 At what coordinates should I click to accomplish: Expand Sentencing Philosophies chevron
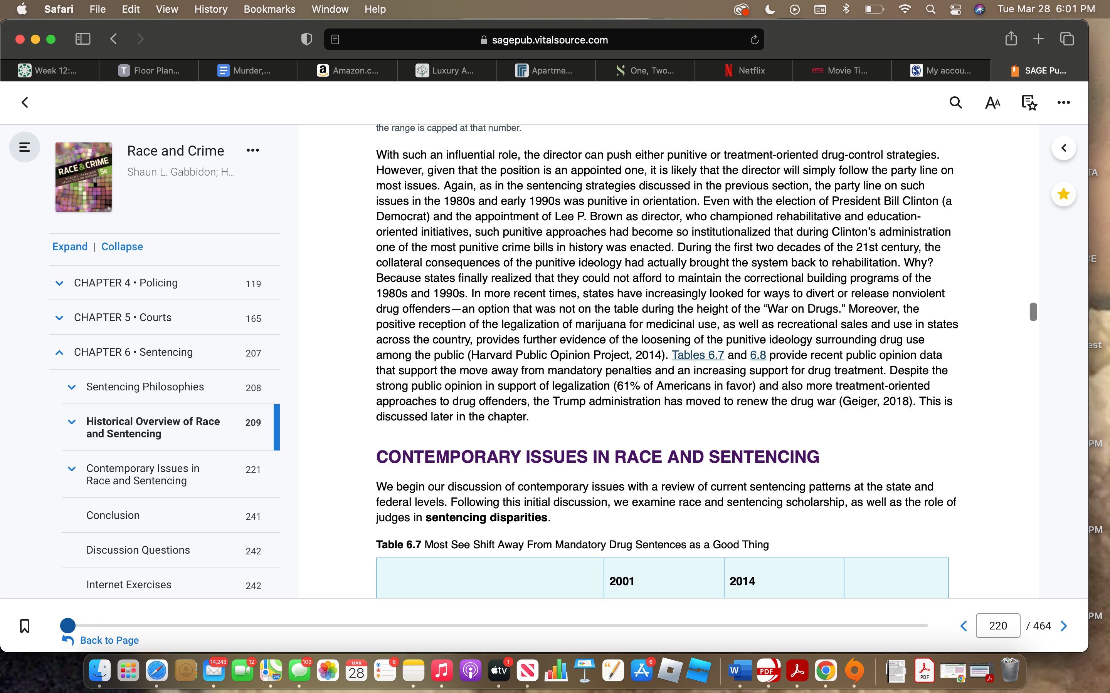[72, 387]
